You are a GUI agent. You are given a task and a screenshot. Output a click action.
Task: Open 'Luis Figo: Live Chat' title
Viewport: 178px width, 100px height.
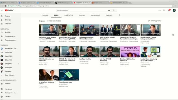click(85, 59)
